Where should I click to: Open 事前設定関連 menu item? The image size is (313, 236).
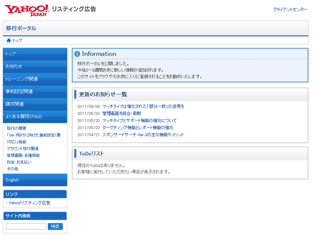[35, 91]
